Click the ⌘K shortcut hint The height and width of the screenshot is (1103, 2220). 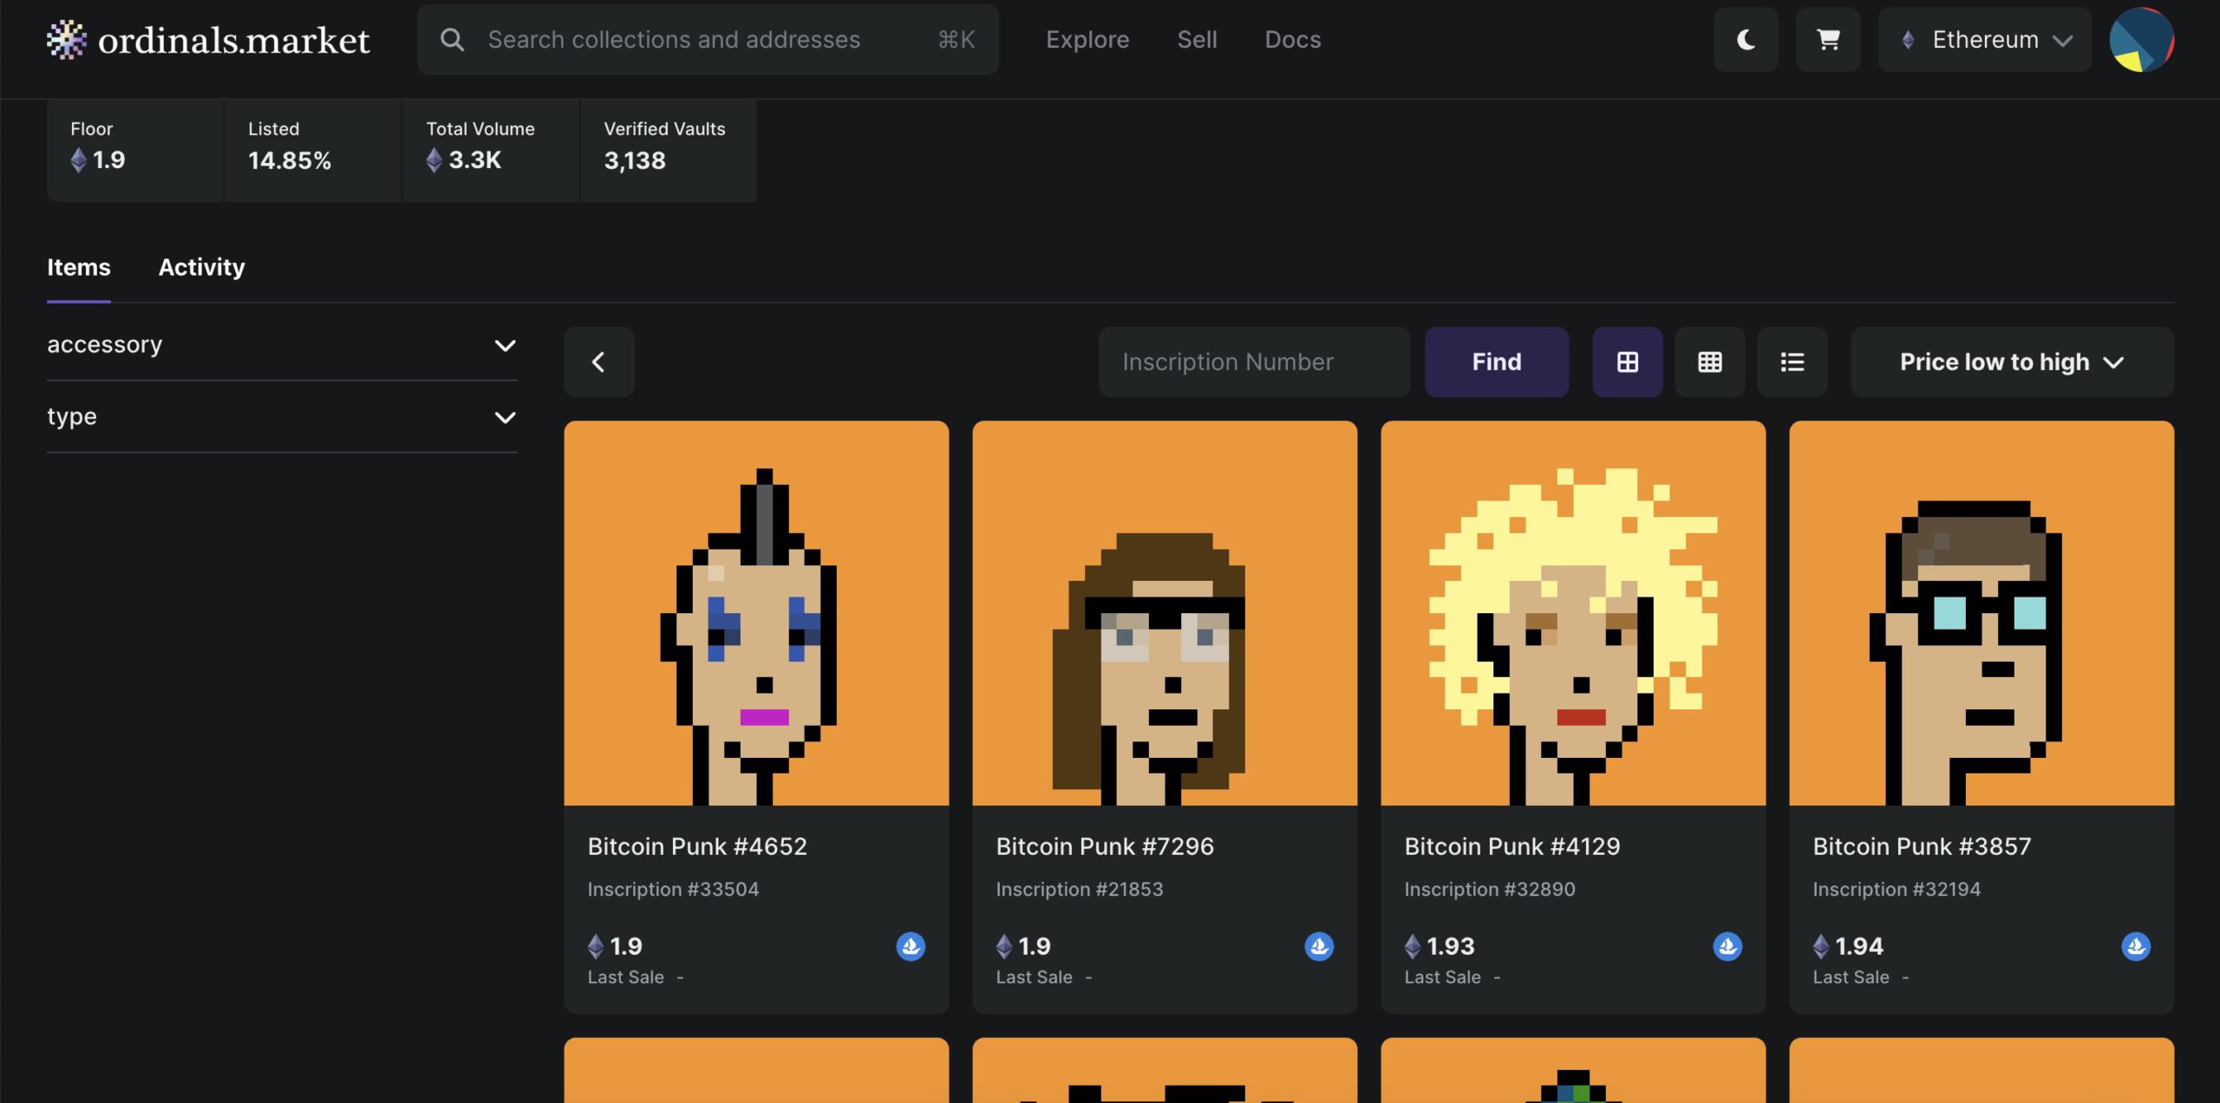(957, 40)
